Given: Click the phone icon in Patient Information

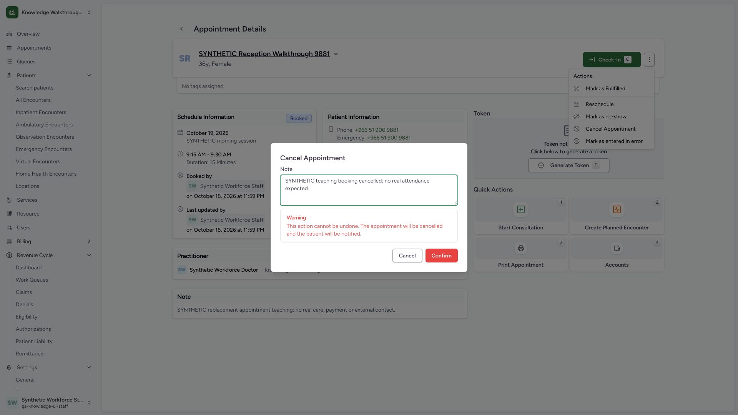Looking at the screenshot, I should click(x=331, y=129).
